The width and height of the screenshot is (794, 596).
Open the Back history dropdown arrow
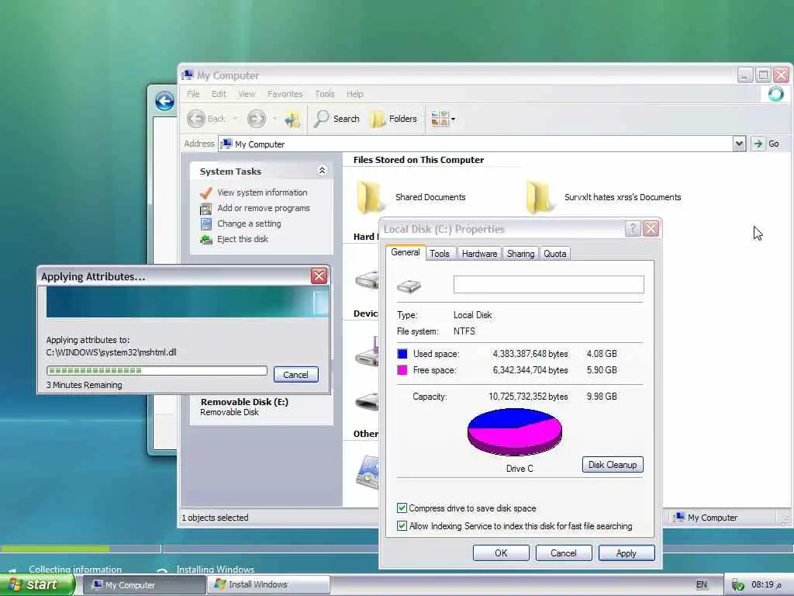click(x=235, y=119)
